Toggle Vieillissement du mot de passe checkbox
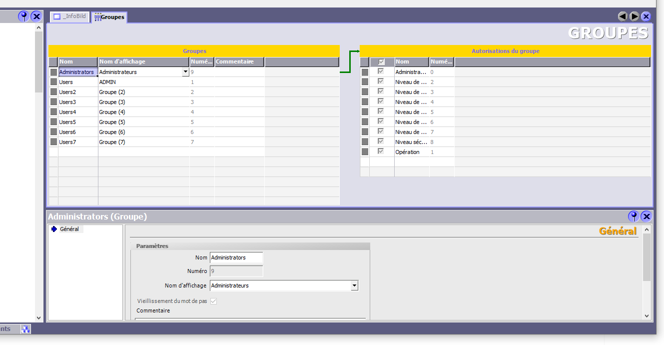 214,301
